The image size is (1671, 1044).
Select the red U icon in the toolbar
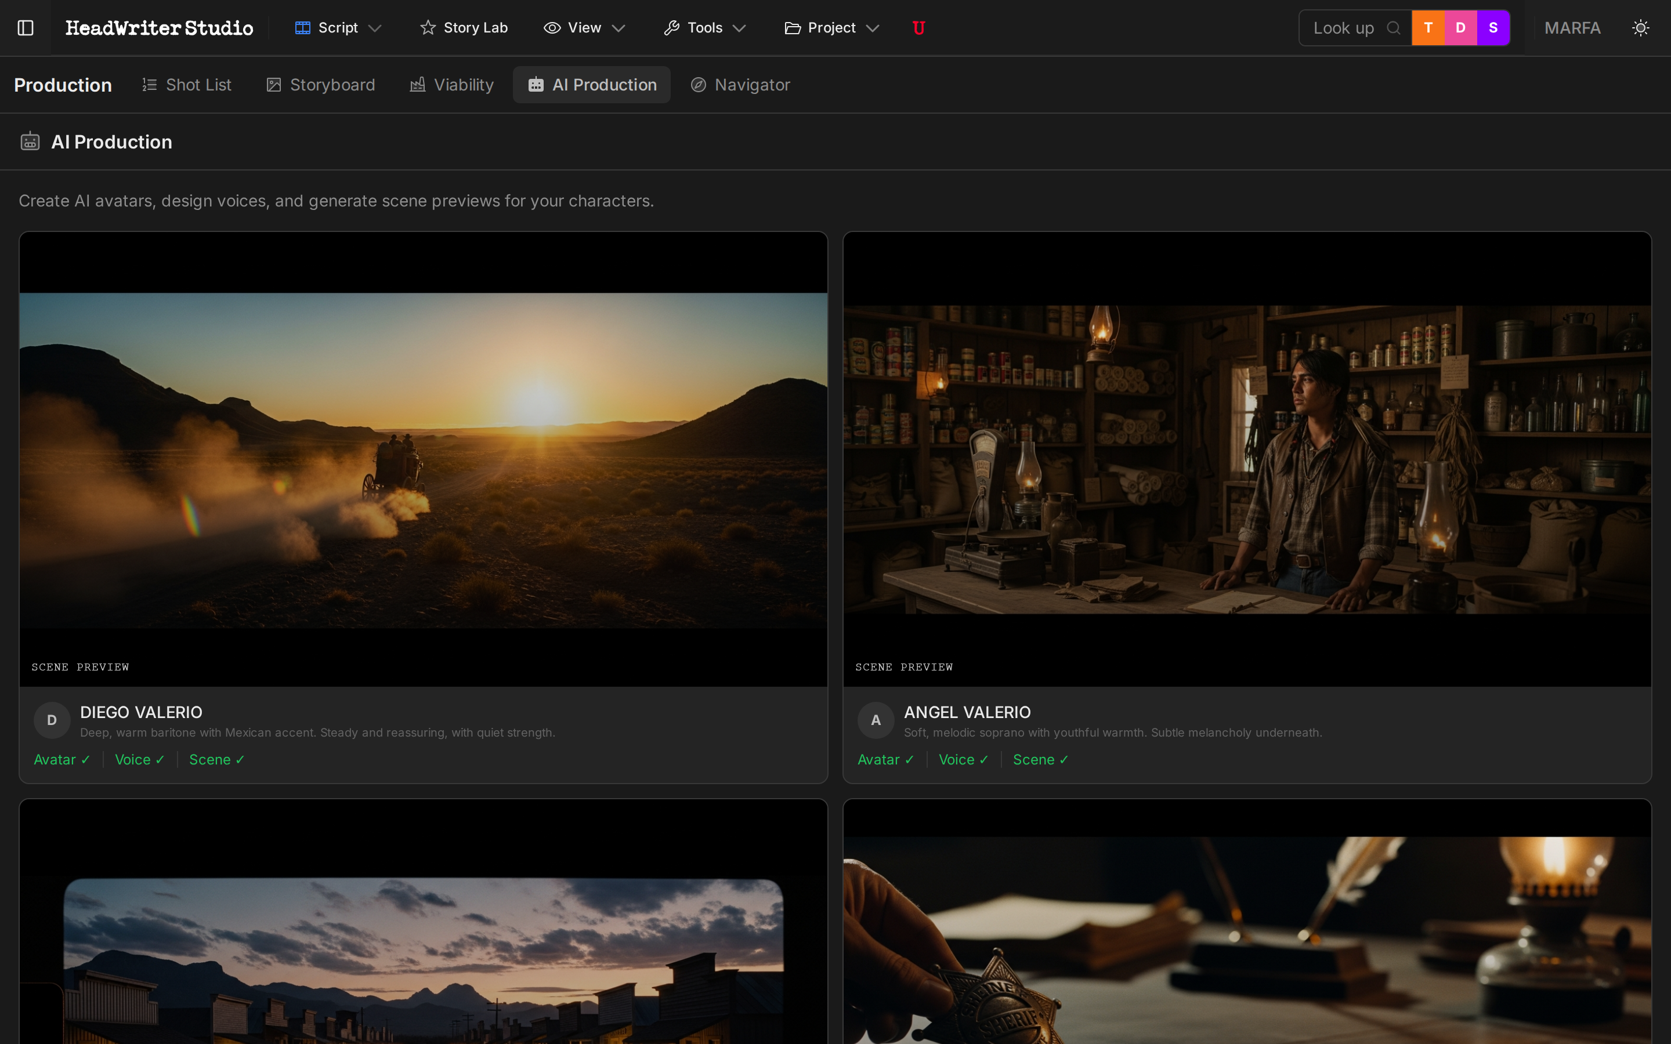(918, 28)
